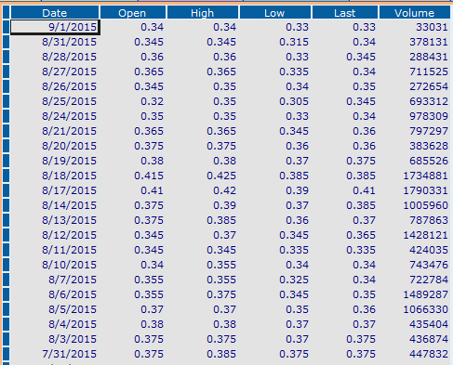Click the blue row marker beside 8/3/2015
The height and width of the screenshot is (365, 453).
pyautogui.click(x=6, y=339)
